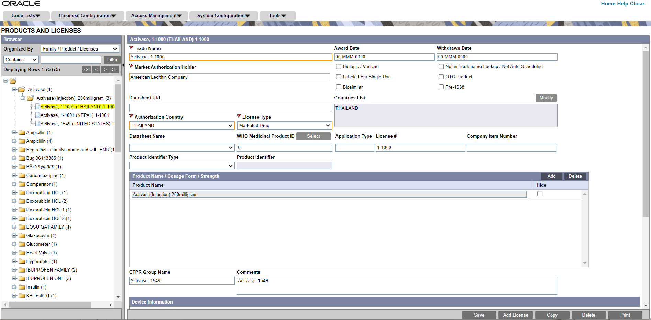Click the Comparator folder icon
The width and height of the screenshot is (651, 320).
click(22, 184)
